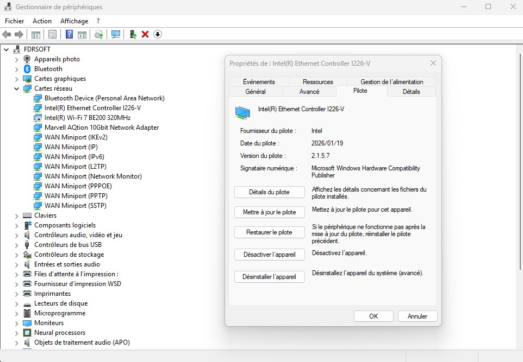This screenshot has height=362, width=523.
Task: Click the Intel Wi-Fi 7 BE200 adapter icon
Action: click(x=38, y=118)
